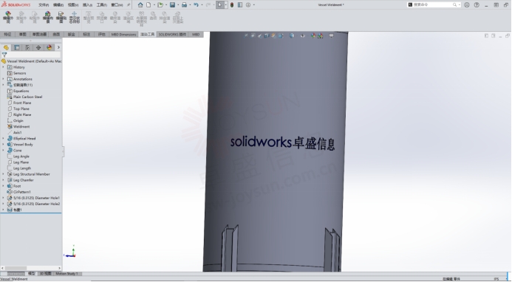Click the Rebuild traffic light icon
Viewport: 512px width, 282px height.
click(232, 5)
